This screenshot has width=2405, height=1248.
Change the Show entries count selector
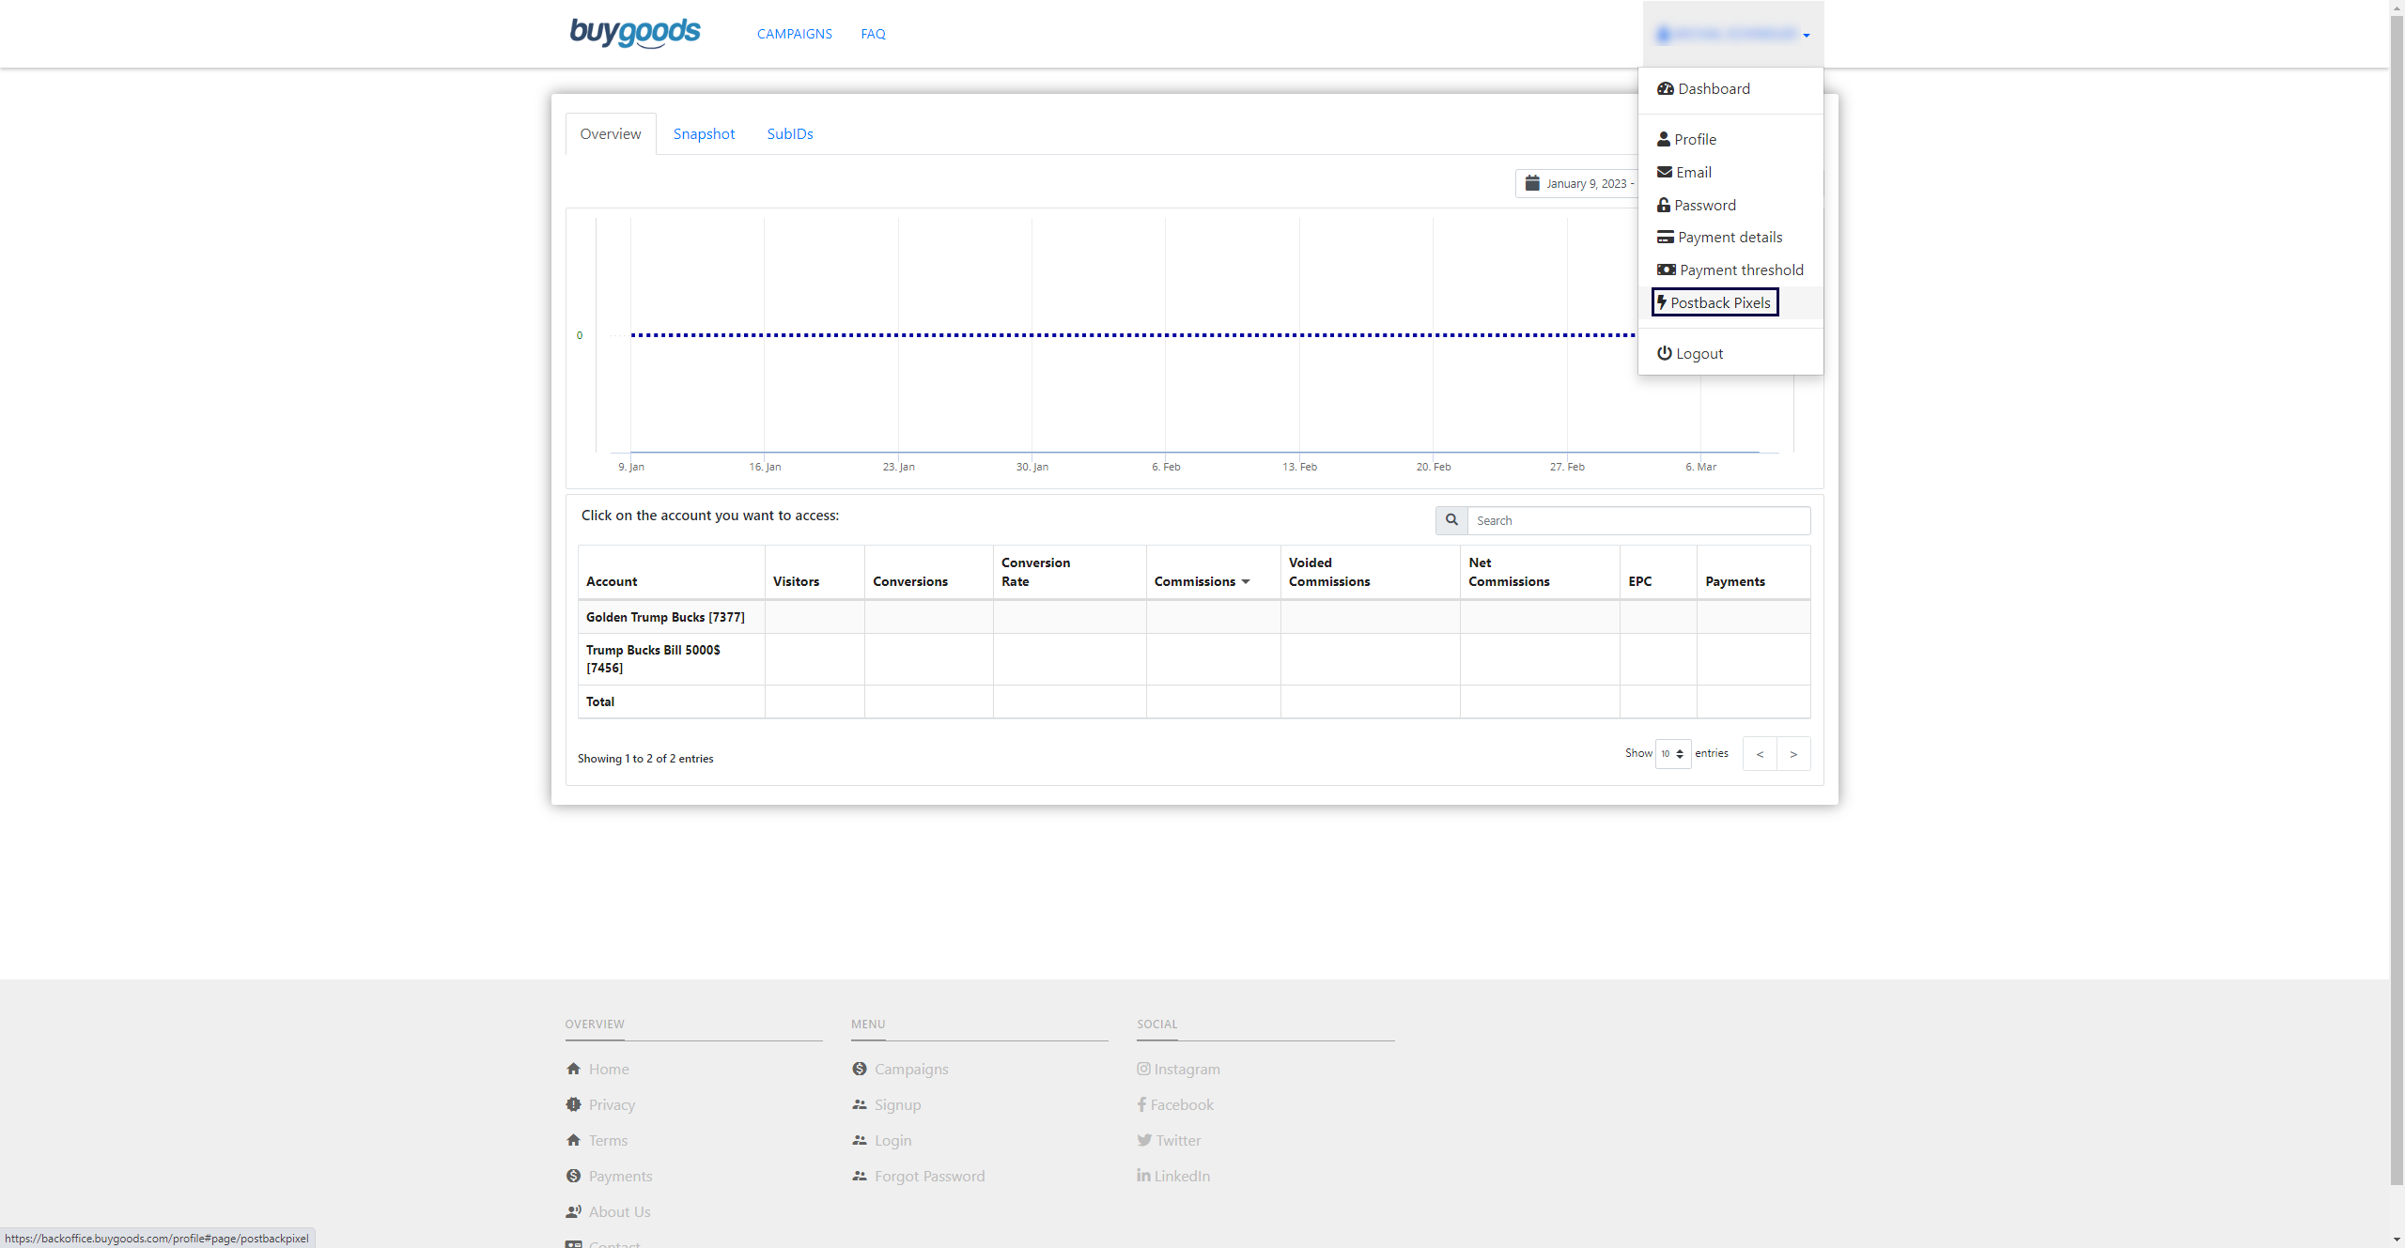[1672, 753]
